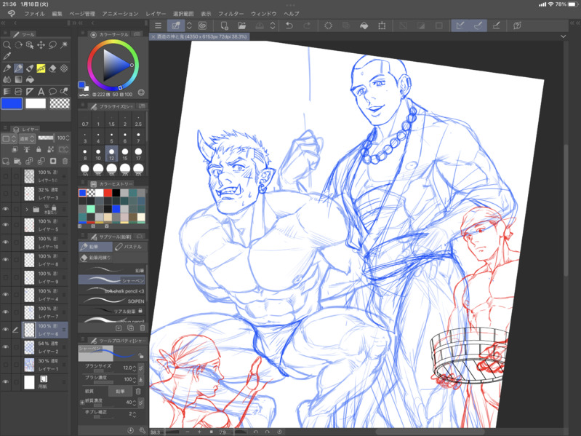Hide the 用紙 paper layer
The width and height of the screenshot is (581, 436).
[x=6, y=382]
